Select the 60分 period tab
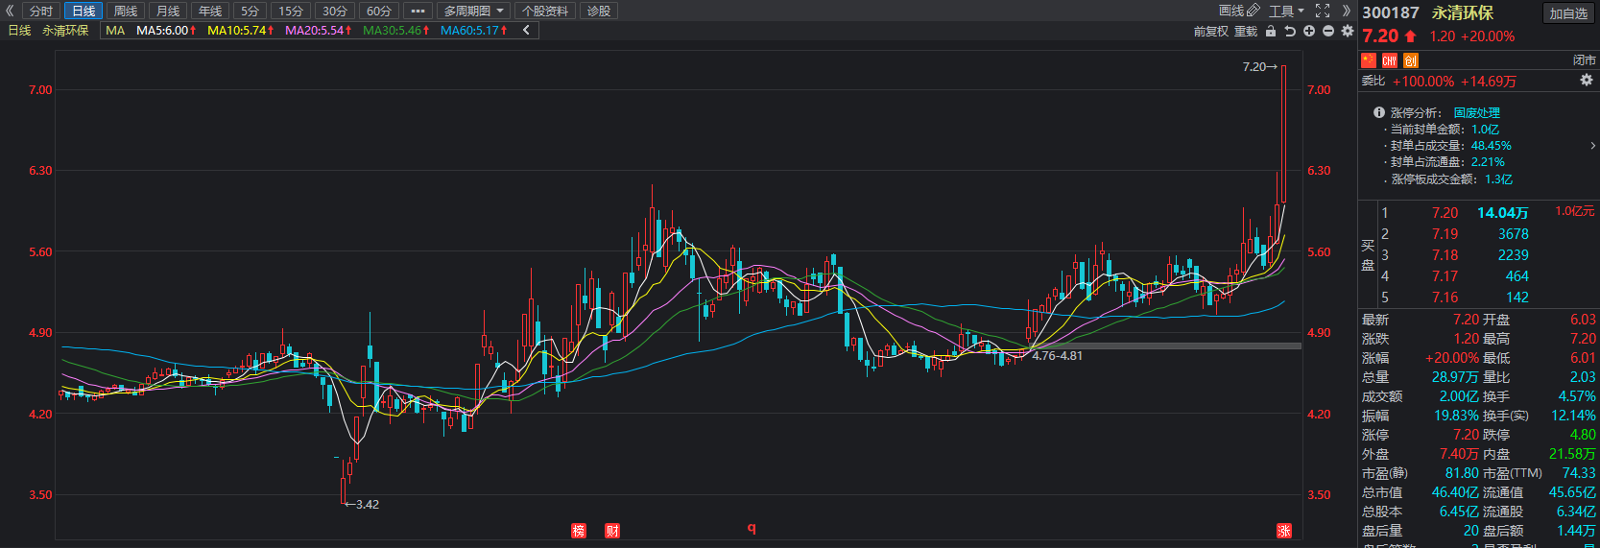 (x=379, y=11)
